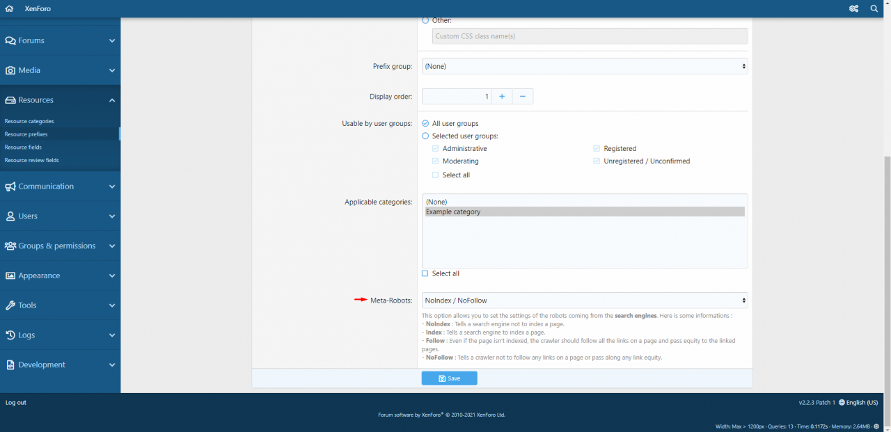This screenshot has height=432, width=891.
Task: Click the custom CSS class name field
Action: 590,36
